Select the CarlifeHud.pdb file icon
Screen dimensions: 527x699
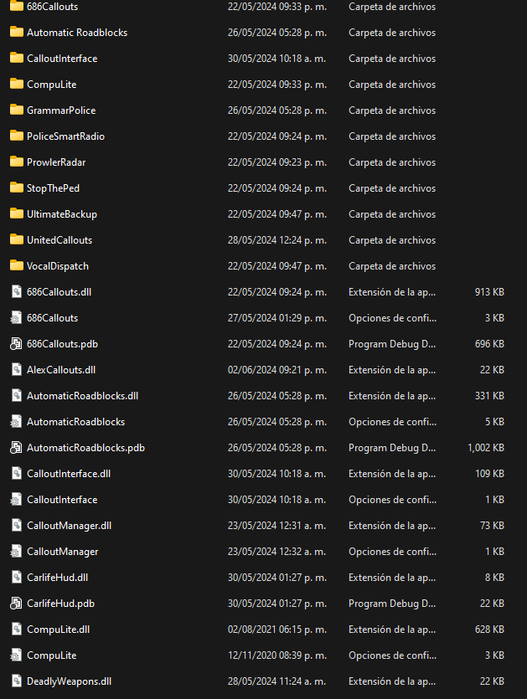[16, 603]
